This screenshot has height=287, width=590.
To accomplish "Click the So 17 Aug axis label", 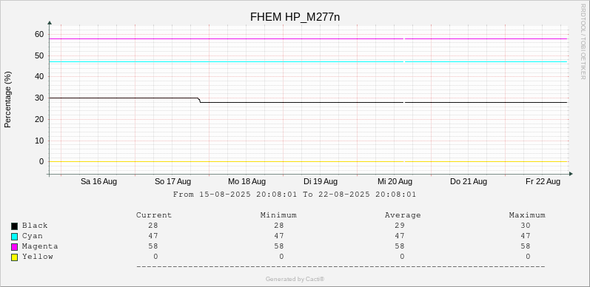I will coord(172,182).
